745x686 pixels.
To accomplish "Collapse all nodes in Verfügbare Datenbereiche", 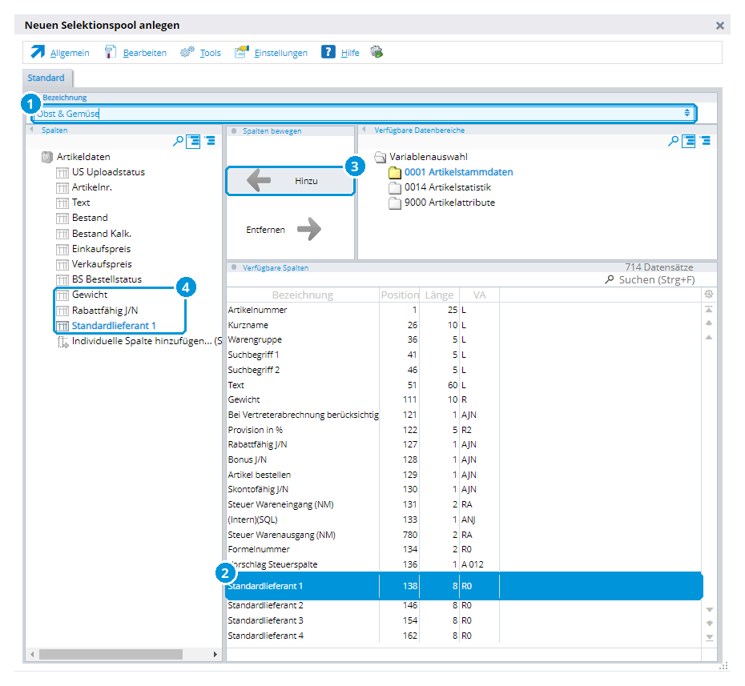I will coord(706,141).
